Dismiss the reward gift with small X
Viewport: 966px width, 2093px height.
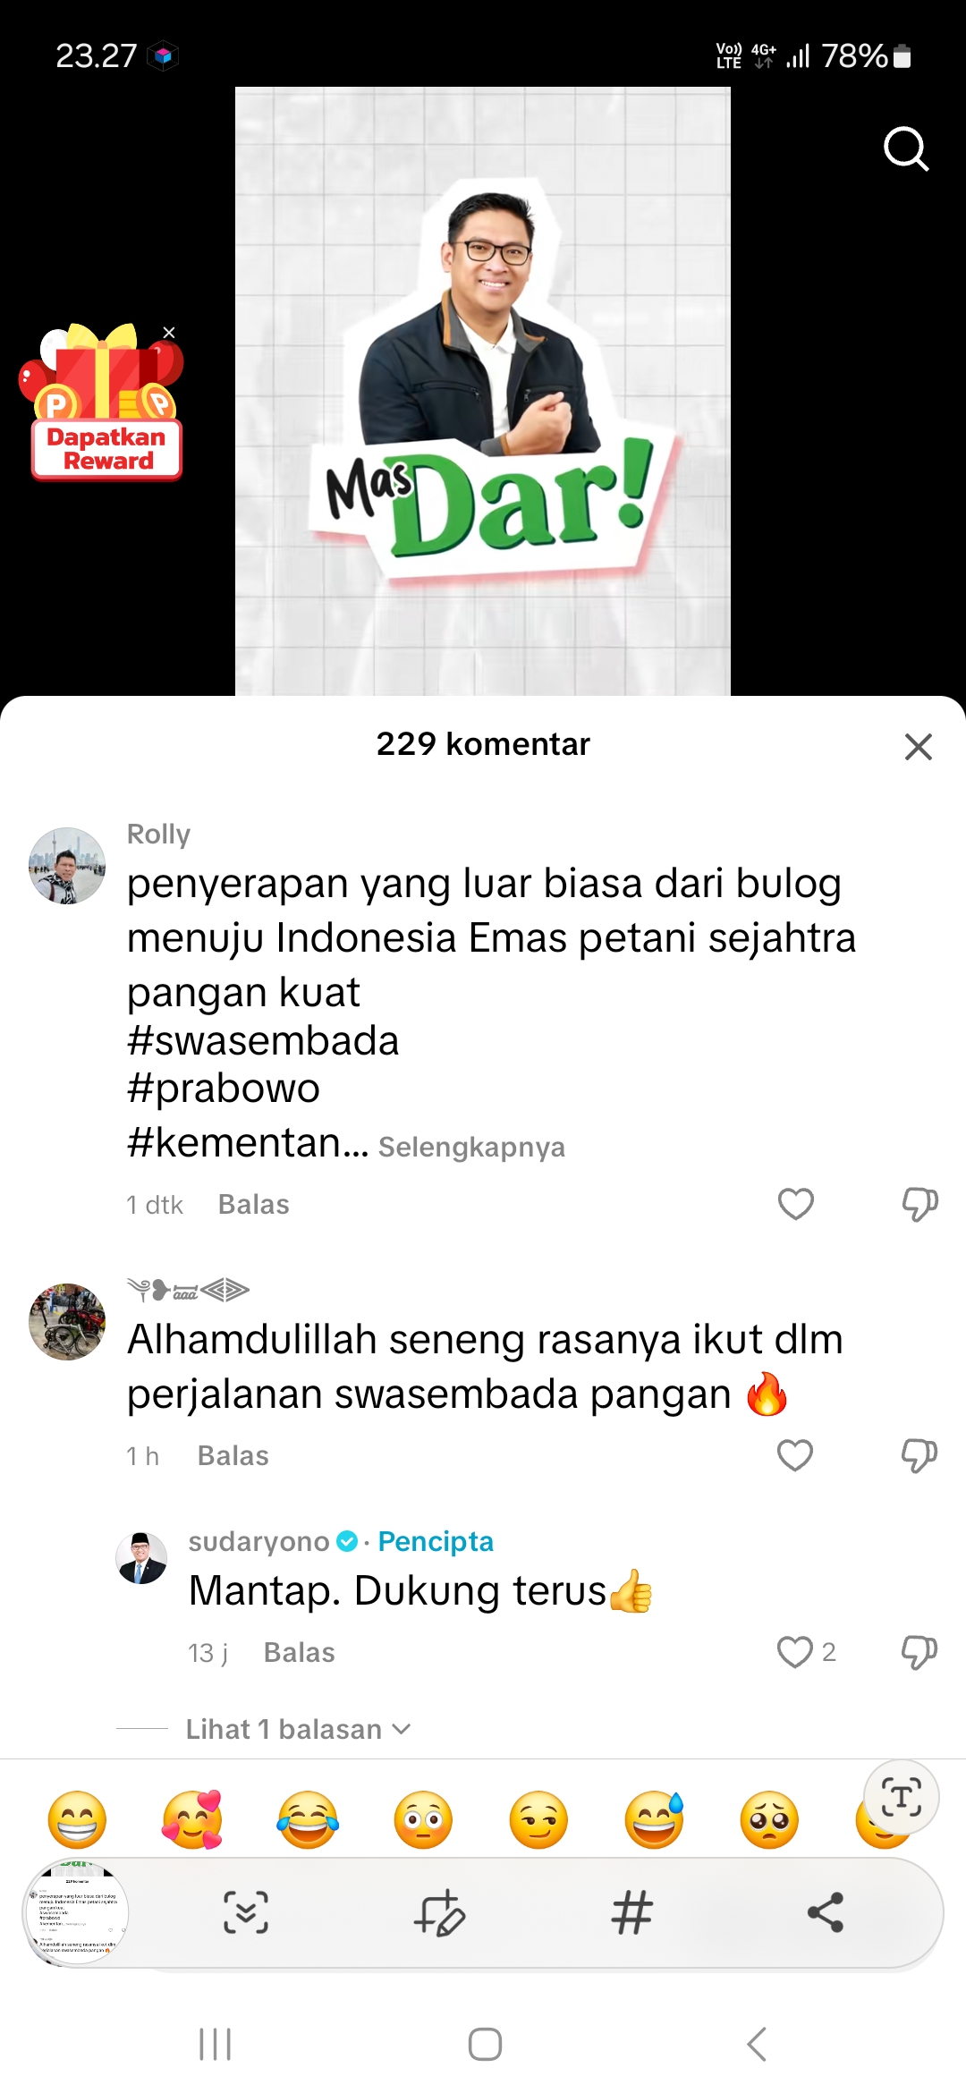(x=169, y=332)
